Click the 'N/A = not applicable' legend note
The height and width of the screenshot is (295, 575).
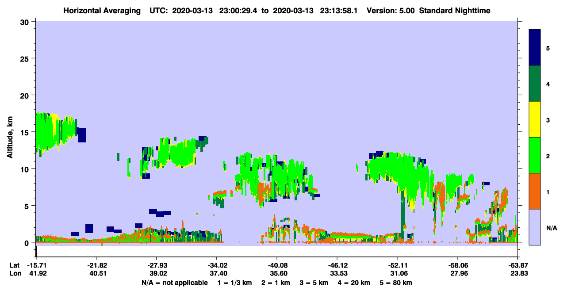tap(174, 283)
